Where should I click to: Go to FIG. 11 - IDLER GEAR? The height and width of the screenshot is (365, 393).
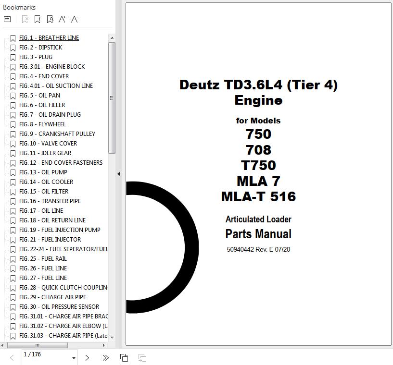click(x=45, y=153)
